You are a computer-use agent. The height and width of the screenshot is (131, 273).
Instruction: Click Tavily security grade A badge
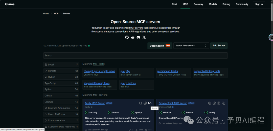(86, 112)
